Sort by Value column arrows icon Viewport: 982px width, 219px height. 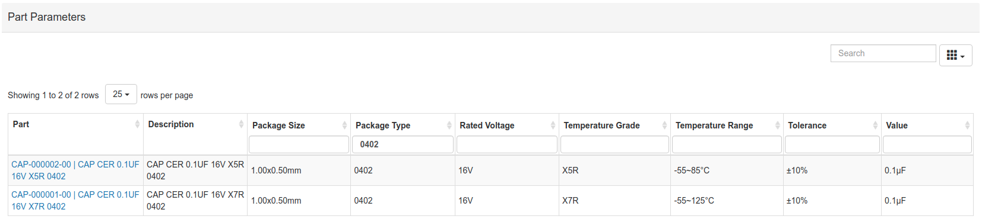click(967, 125)
